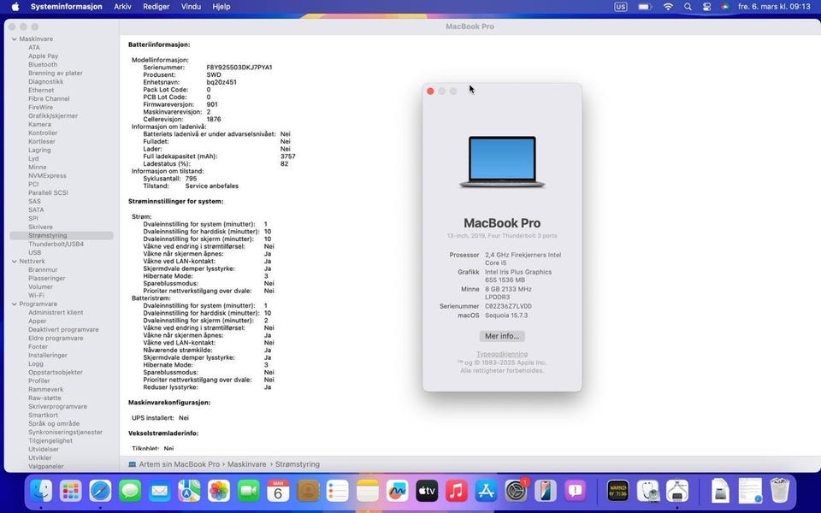The height and width of the screenshot is (513, 821).
Task: Open Finder from the dock
Action: pyautogui.click(x=41, y=491)
